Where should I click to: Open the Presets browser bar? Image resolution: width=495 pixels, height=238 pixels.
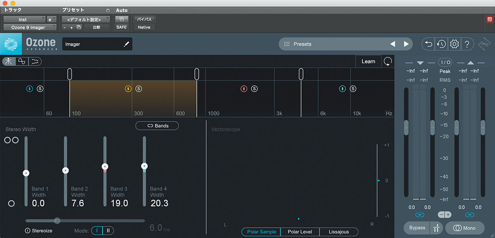point(345,44)
